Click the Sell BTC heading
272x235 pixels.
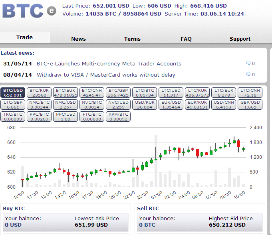tap(148, 209)
